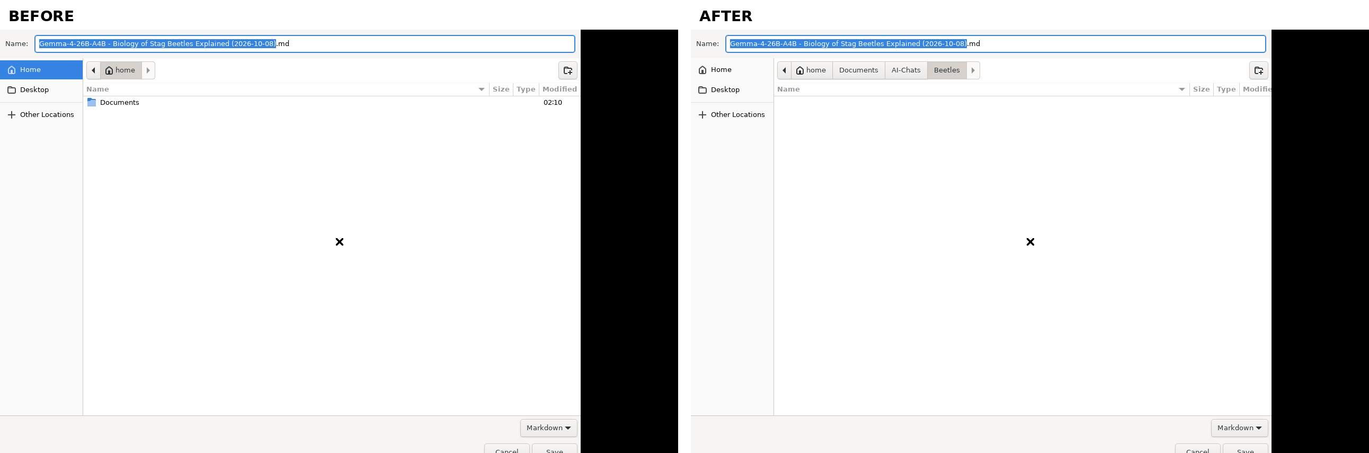Select Desktop in BEFORE dialog sidebar
Image resolution: width=1369 pixels, height=453 pixels.
pyautogui.click(x=41, y=90)
